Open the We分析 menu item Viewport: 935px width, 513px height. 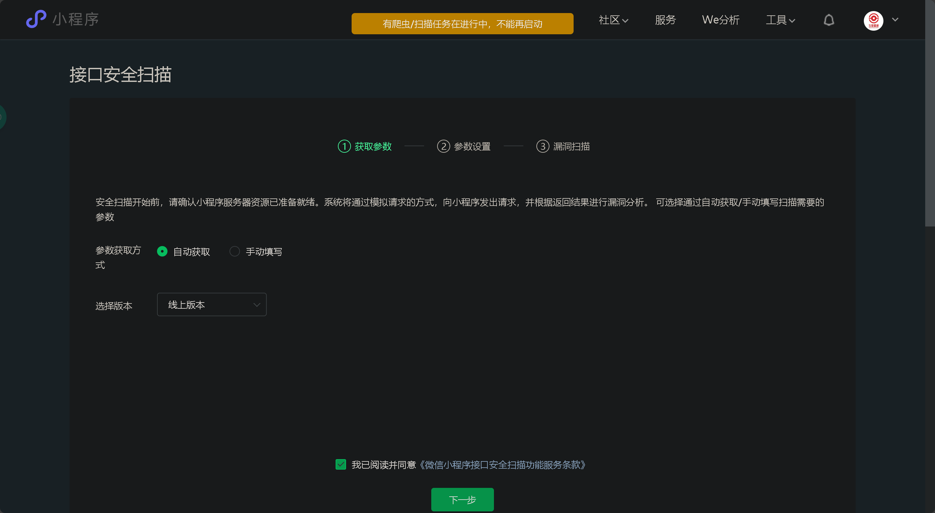(721, 20)
